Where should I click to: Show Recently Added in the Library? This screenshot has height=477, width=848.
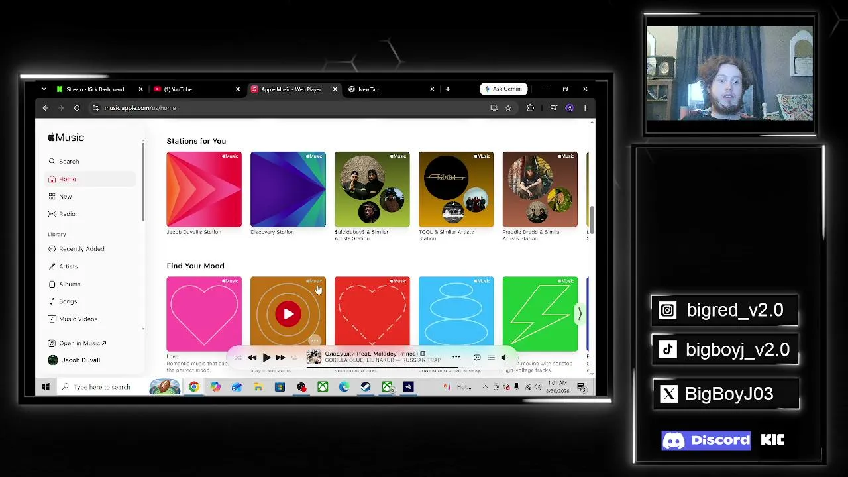91,249
